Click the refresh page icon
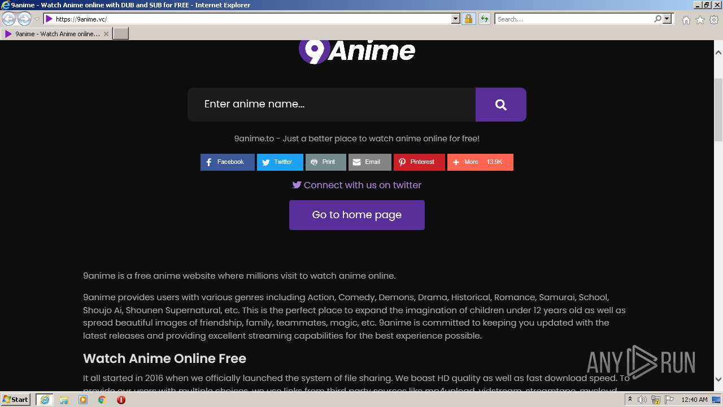Viewport: 723px width, 407px height. 484,19
